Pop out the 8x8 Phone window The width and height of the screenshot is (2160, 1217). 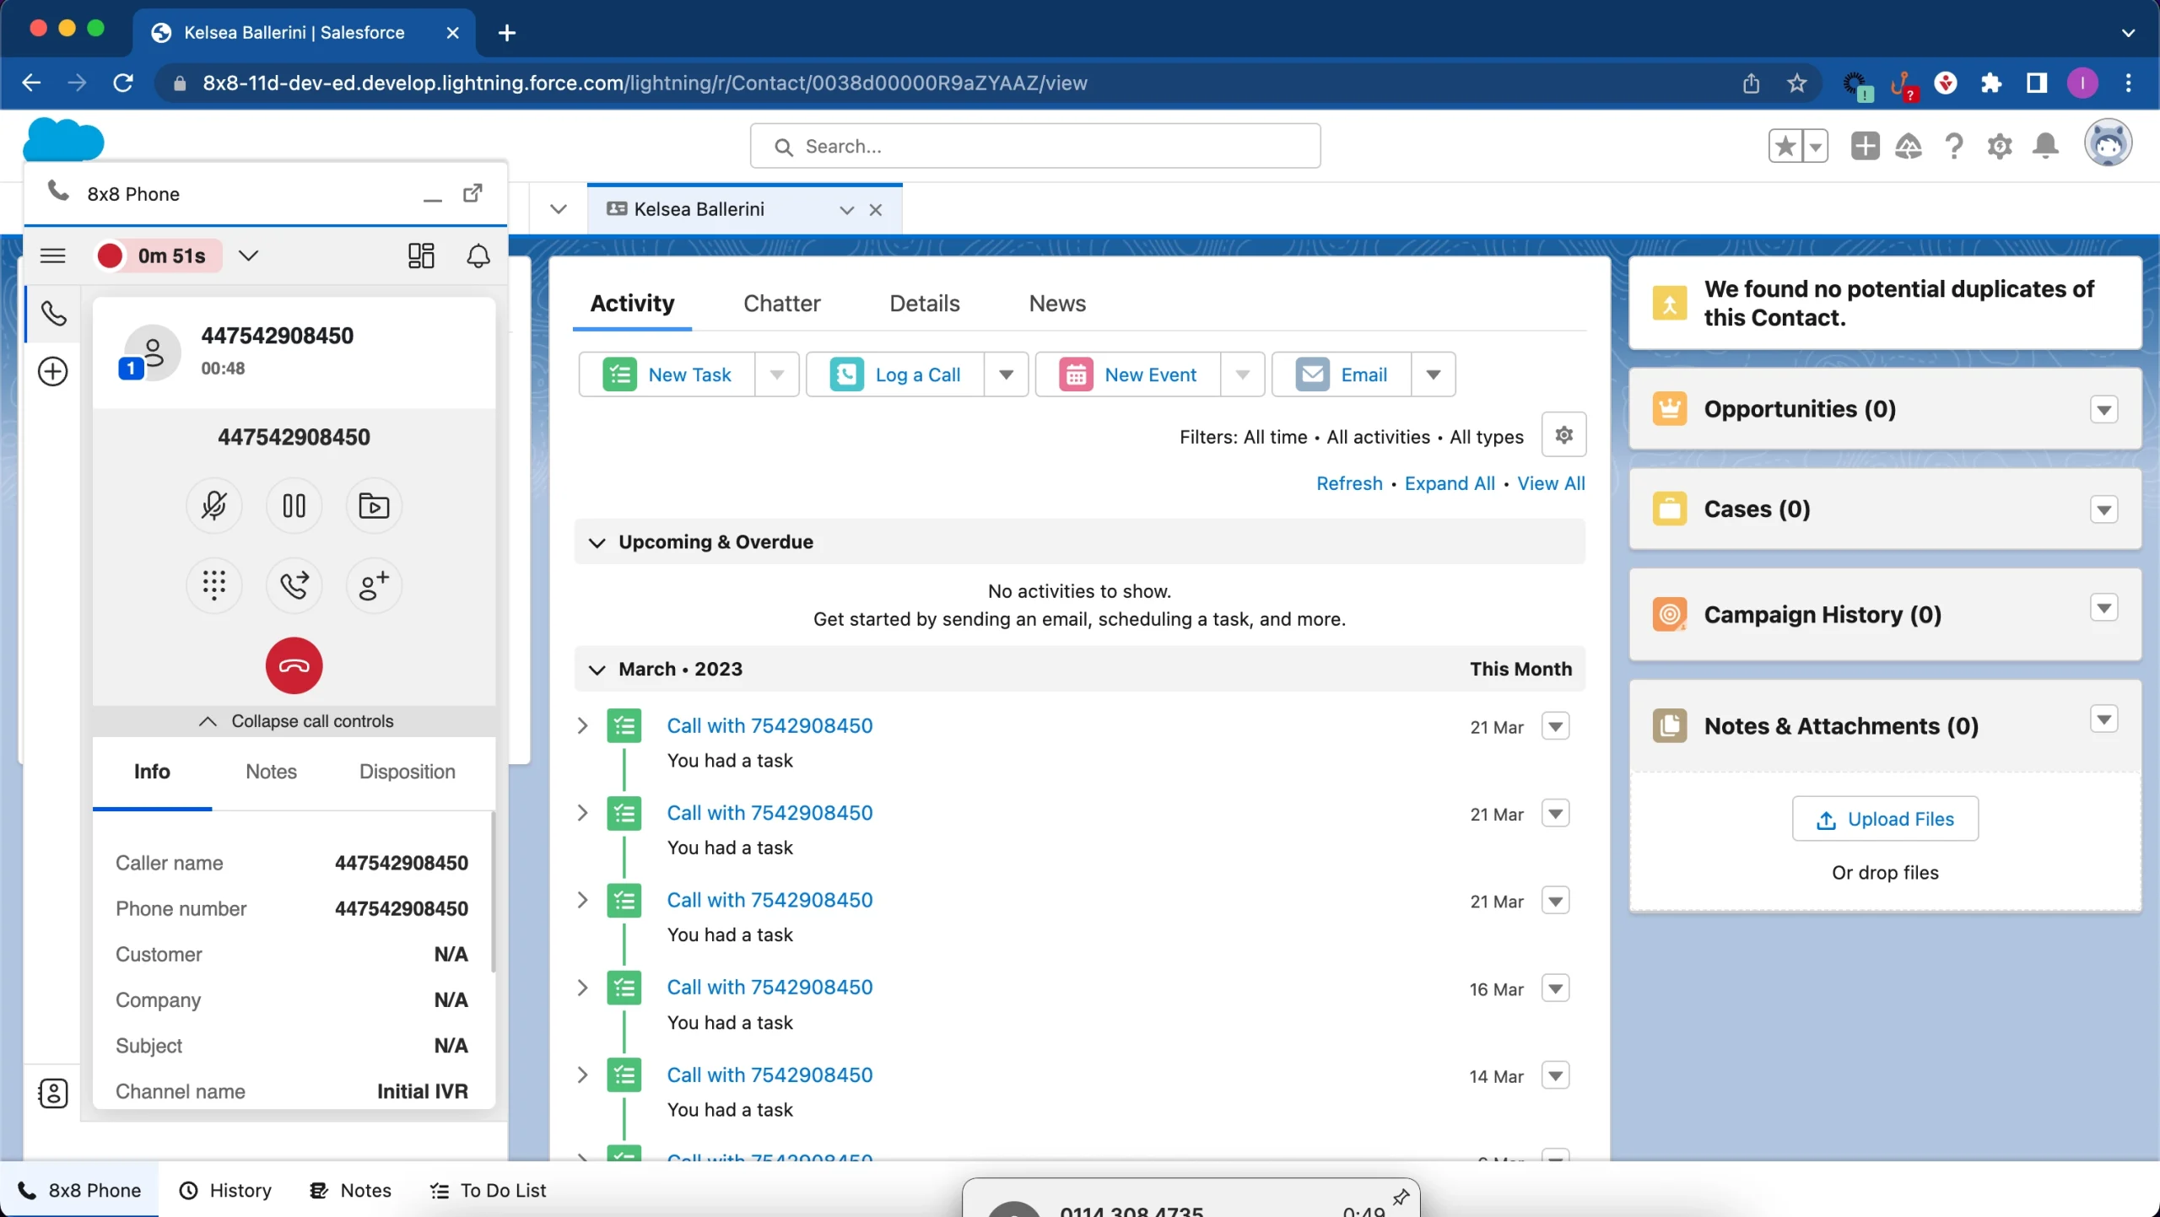(x=473, y=193)
